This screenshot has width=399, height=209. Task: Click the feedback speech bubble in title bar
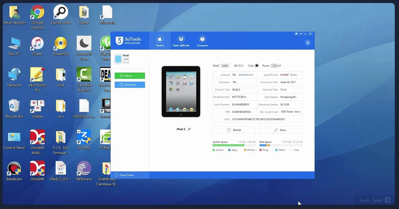point(296,34)
